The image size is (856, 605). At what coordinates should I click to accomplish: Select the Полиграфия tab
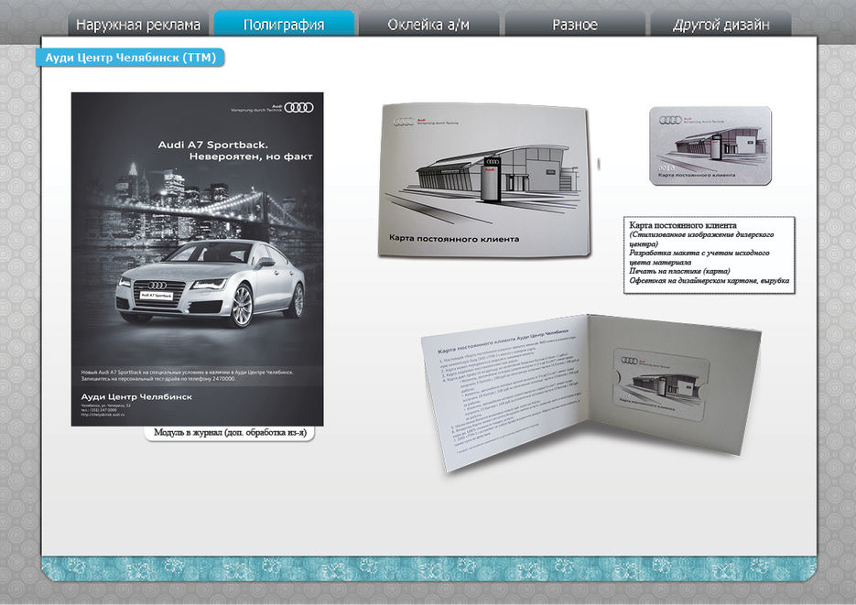click(x=284, y=24)
